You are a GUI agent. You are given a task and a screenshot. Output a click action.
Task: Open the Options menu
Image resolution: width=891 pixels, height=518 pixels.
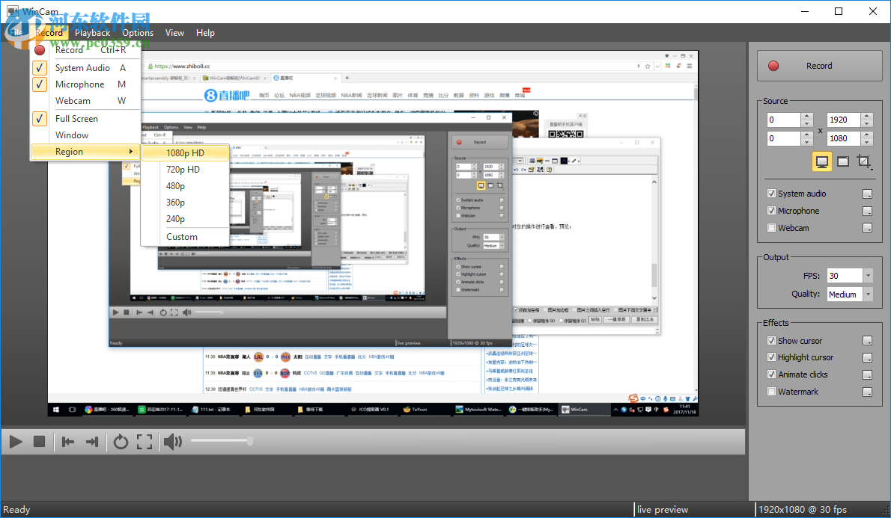pos(138,33)
